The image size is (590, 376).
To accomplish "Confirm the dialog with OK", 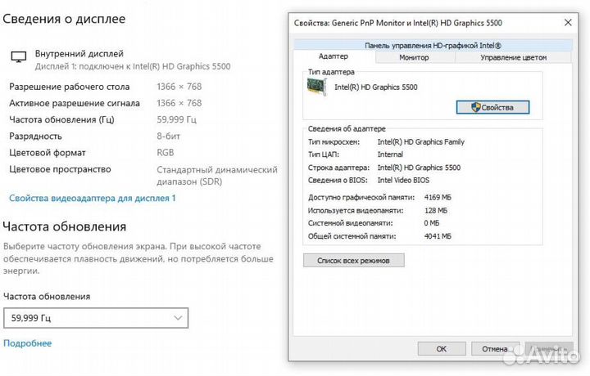I will pyautogui.click(x=442, y=349).
